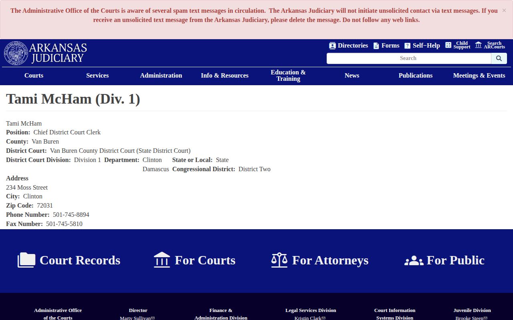Click the Van Buren County District Court text
This screenshot has height=320, width=513.
[120, 151]
